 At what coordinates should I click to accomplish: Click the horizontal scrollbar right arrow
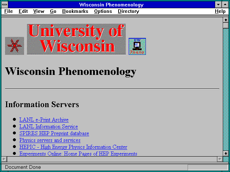pyautogui.click(x=220, y=159)
